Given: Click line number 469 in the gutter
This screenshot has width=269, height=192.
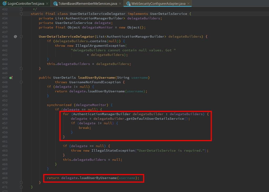Looking at the screenshot, I should (x=5, y=178).
